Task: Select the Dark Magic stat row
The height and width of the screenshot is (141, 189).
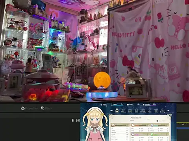Action: point(120,139)
